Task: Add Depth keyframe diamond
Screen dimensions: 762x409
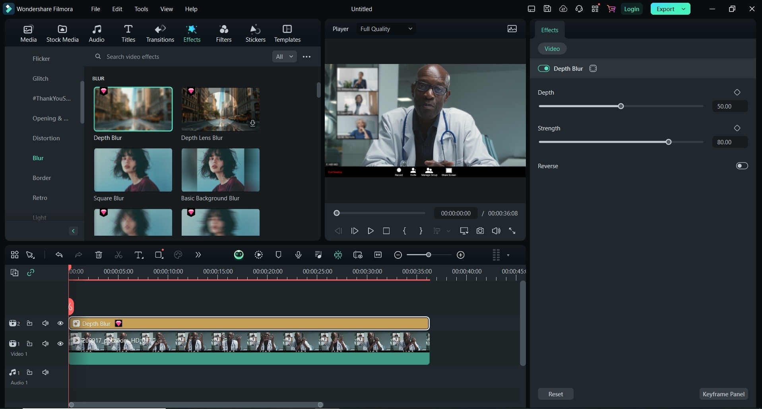Action: pos(737,92)
